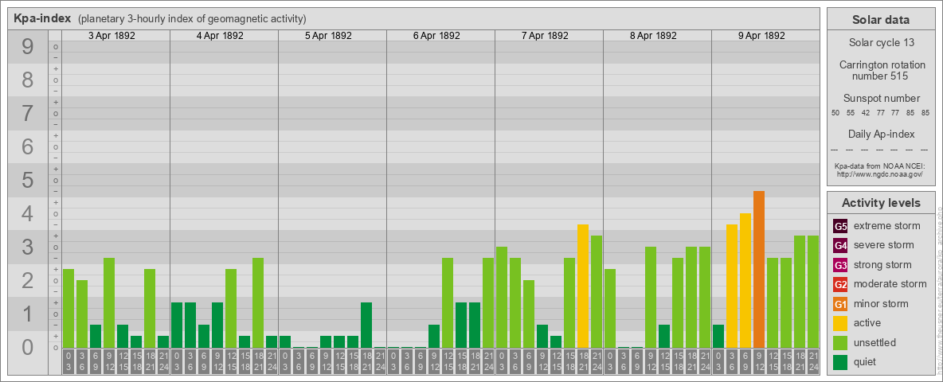Click the 8 Apr 12-15h dark green bar
This screenshot has width=943, height=382.
pyautogui.click(x=664, y=337)
